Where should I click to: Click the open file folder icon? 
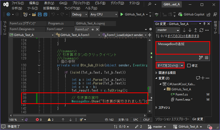point(34,14)
